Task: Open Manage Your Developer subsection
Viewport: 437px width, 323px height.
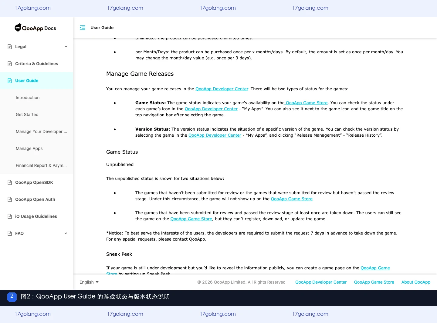Action: 36,132
